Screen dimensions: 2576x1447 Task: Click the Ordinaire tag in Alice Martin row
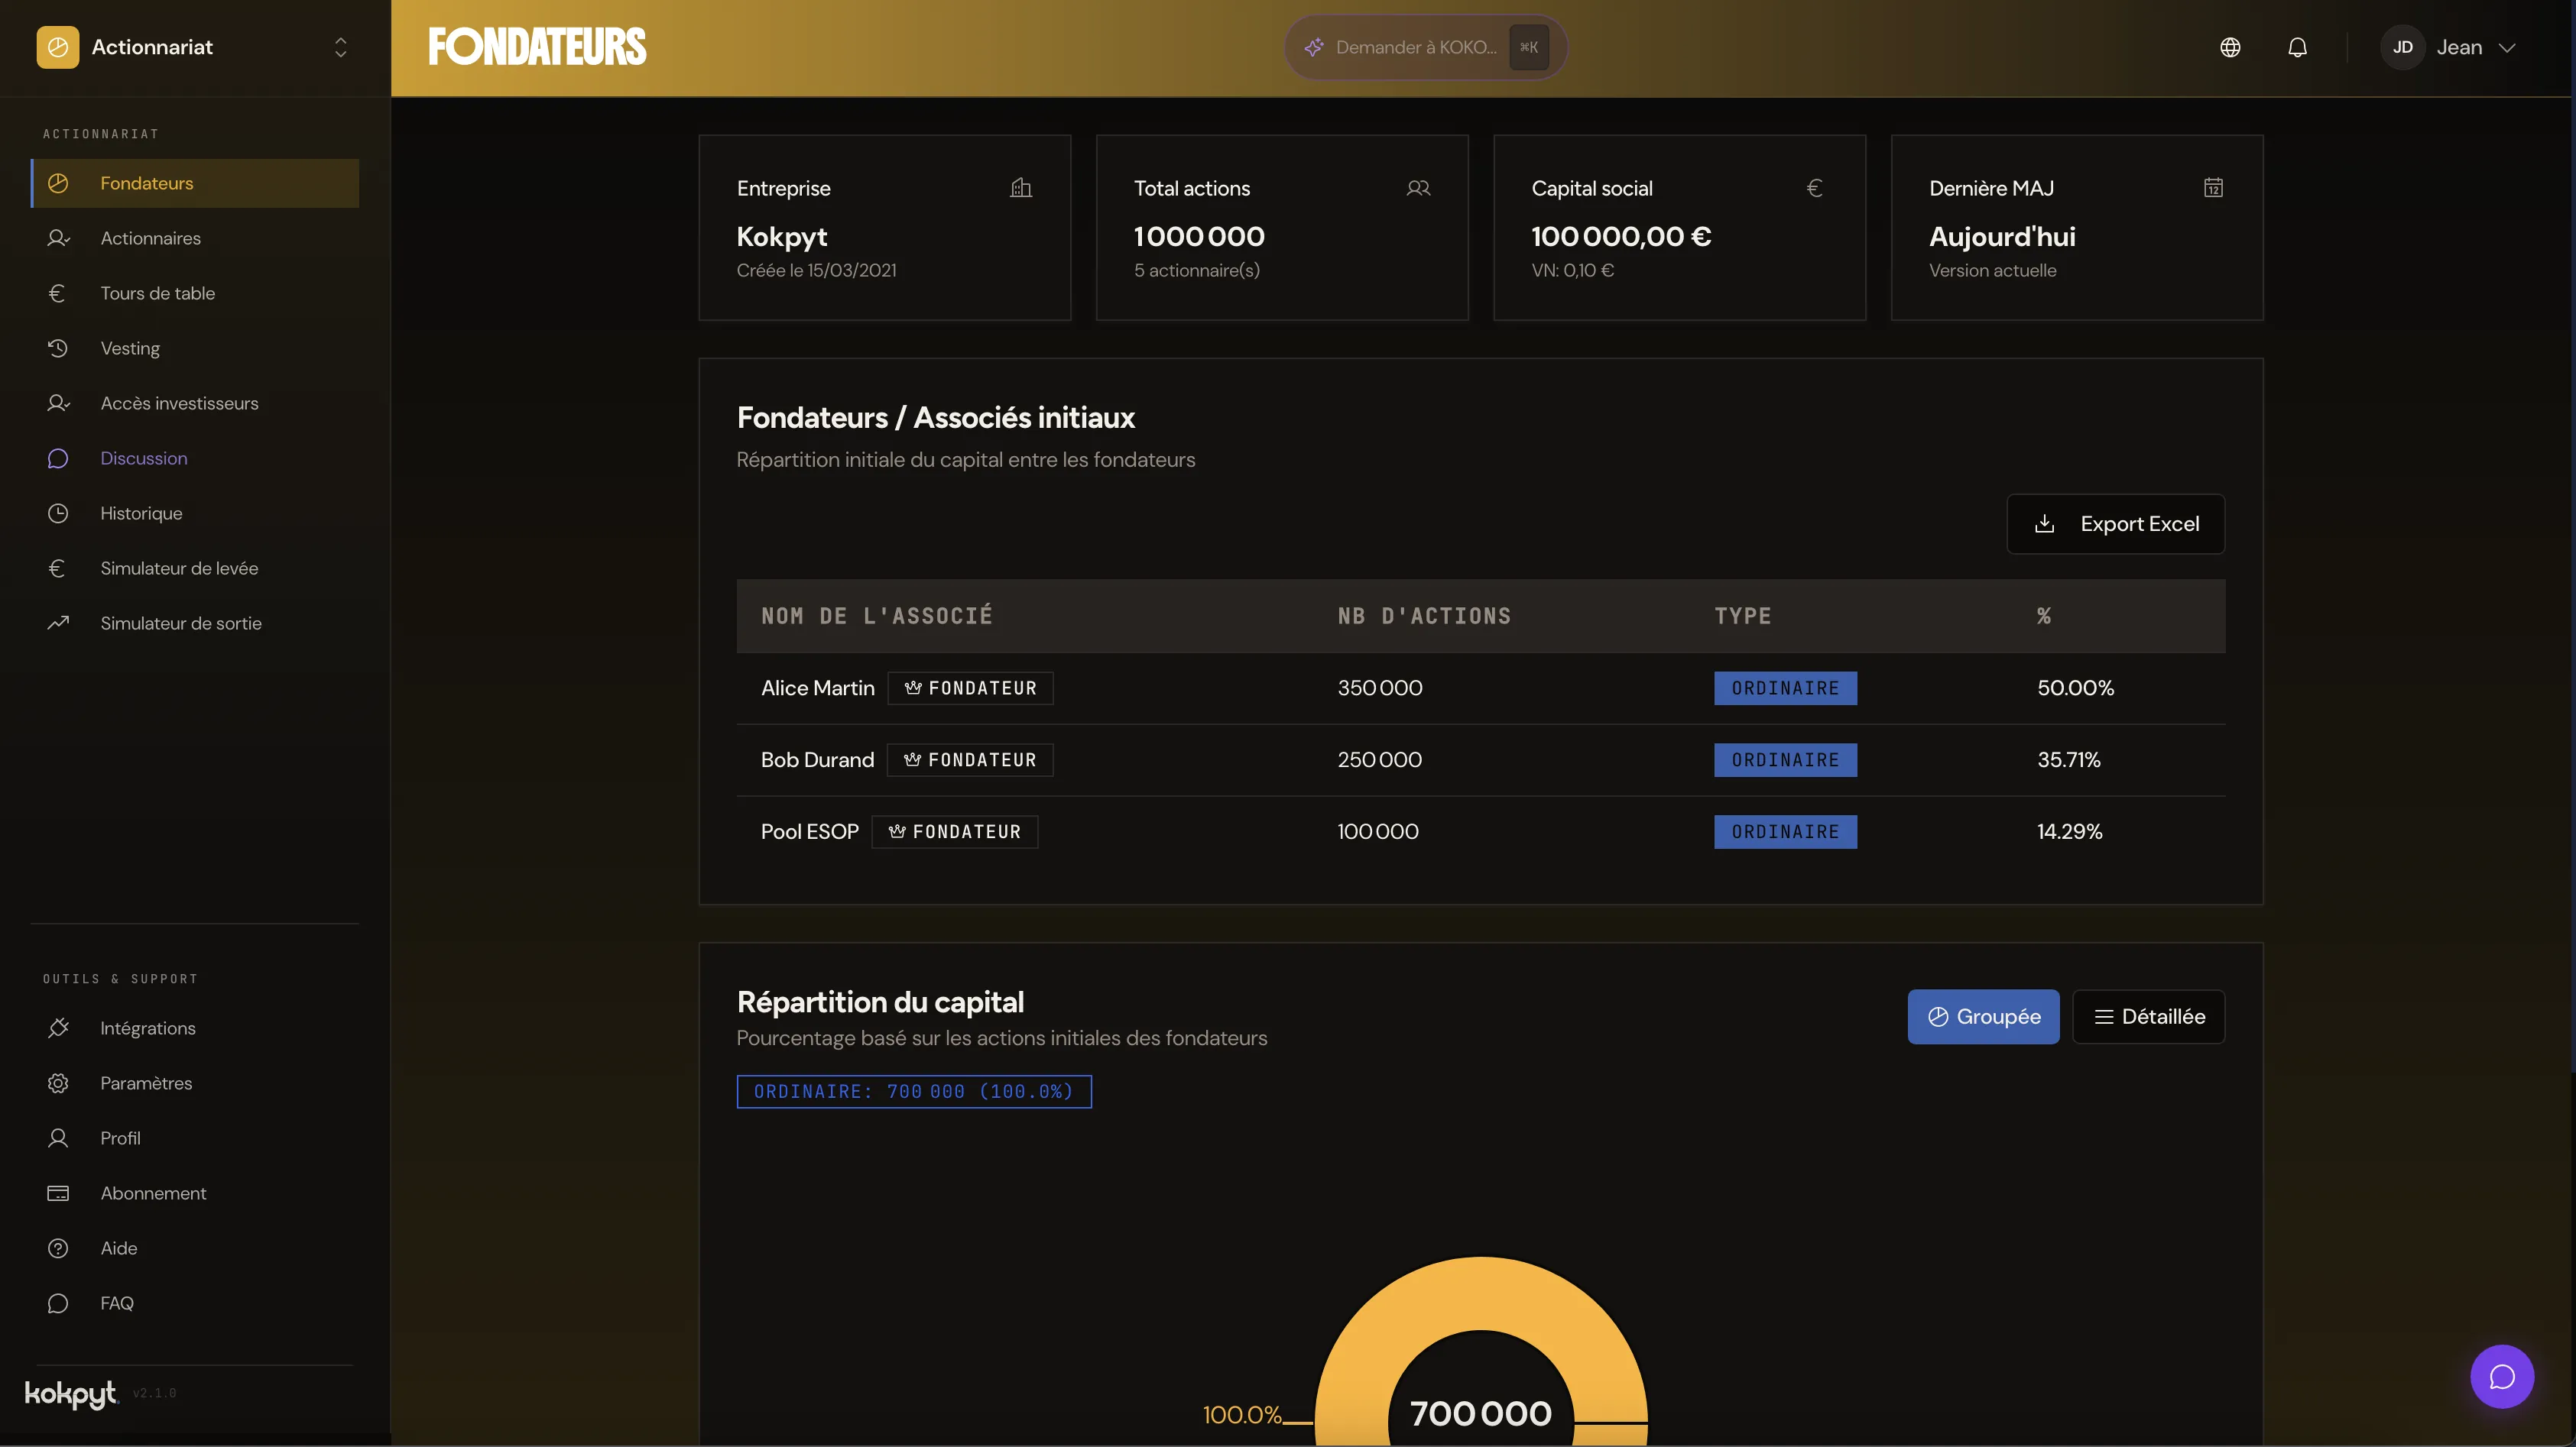[x=1785, y=688]
